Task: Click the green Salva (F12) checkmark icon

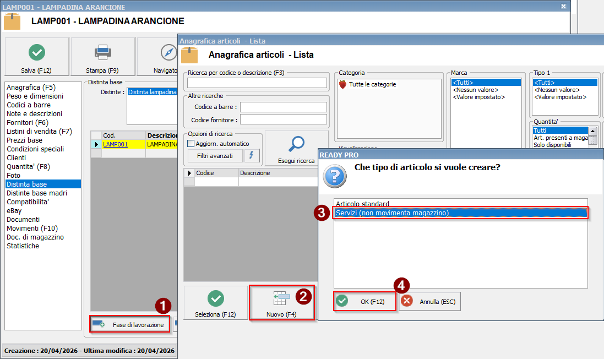Action: pos(37,52)
